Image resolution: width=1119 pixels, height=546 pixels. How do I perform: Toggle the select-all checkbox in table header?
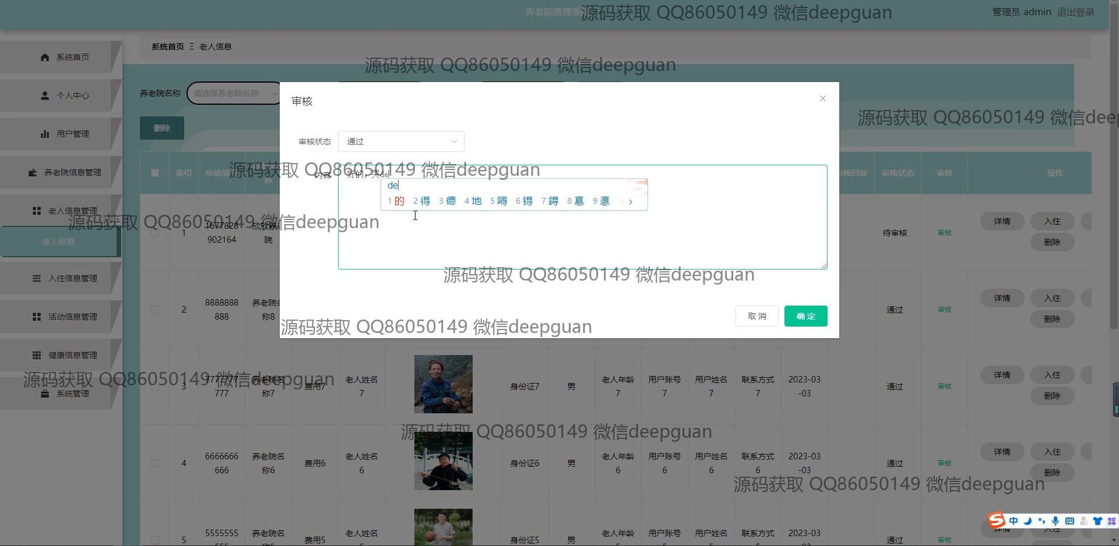click(x=155, y=173)
